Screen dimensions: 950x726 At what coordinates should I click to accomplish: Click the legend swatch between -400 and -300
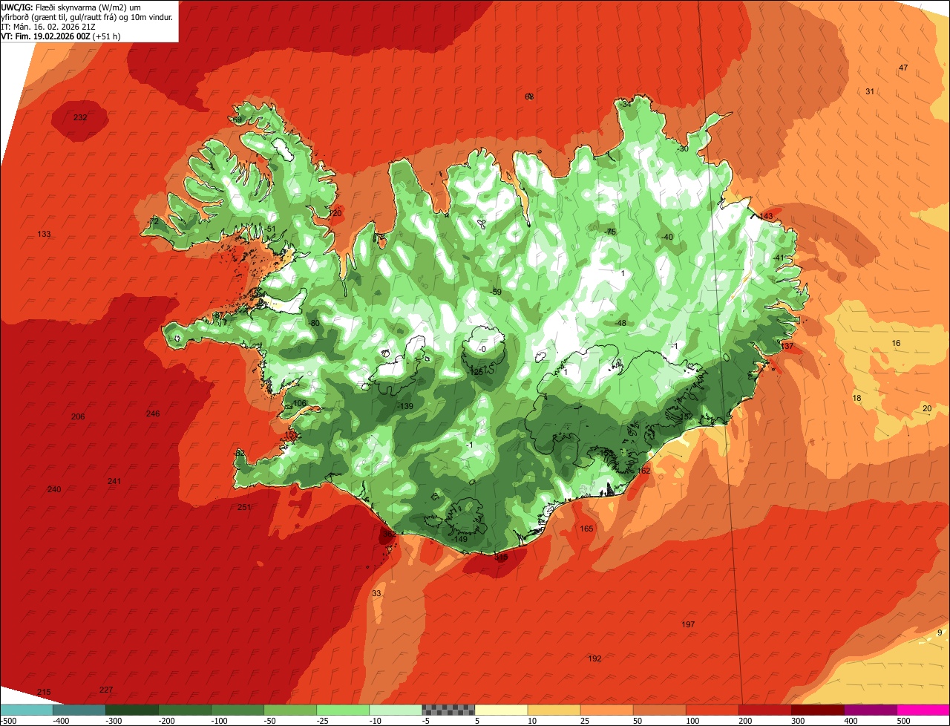point(79,710)
